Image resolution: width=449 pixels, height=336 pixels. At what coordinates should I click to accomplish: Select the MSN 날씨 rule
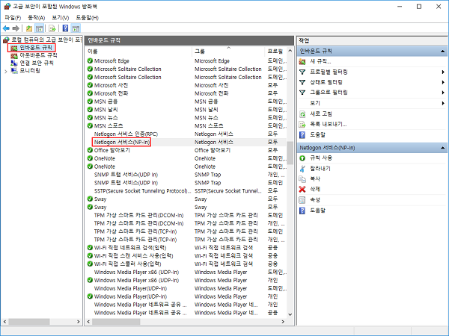coord(186,110)
